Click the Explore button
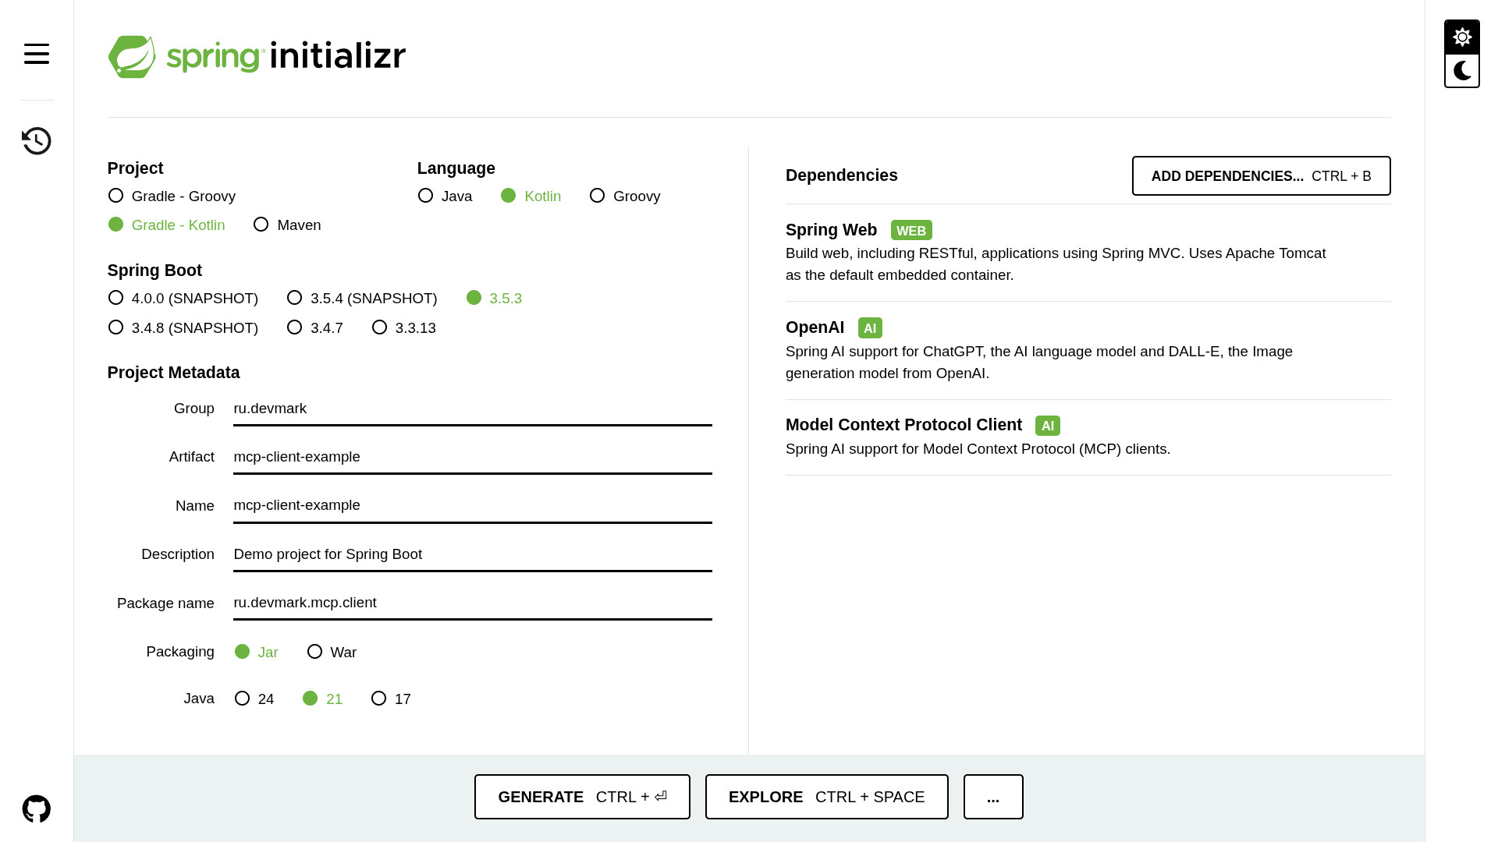Viewport: 1498px width, 842px height. pyautogui.click(x=826, y=797)
